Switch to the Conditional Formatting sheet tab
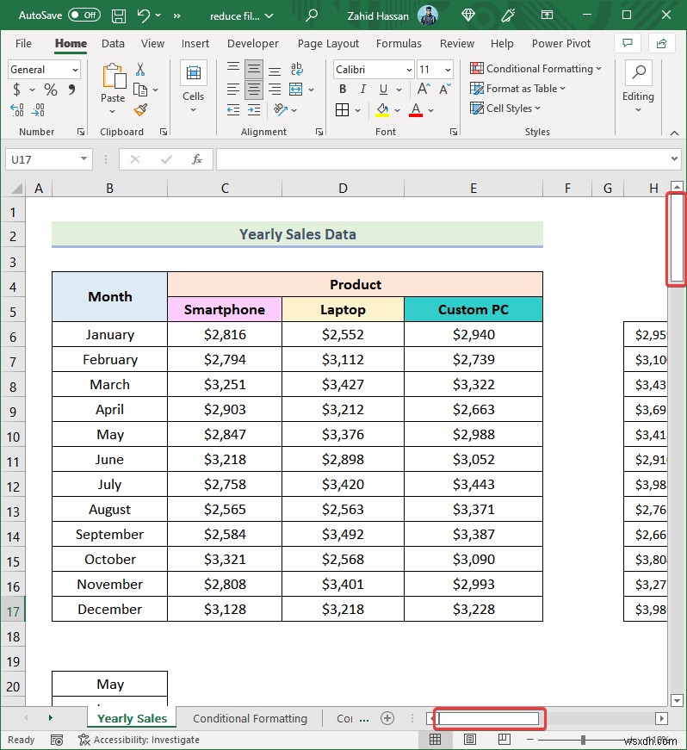Image resolution: width=687 pixels, height=750 pixels. tap(250, 718)
